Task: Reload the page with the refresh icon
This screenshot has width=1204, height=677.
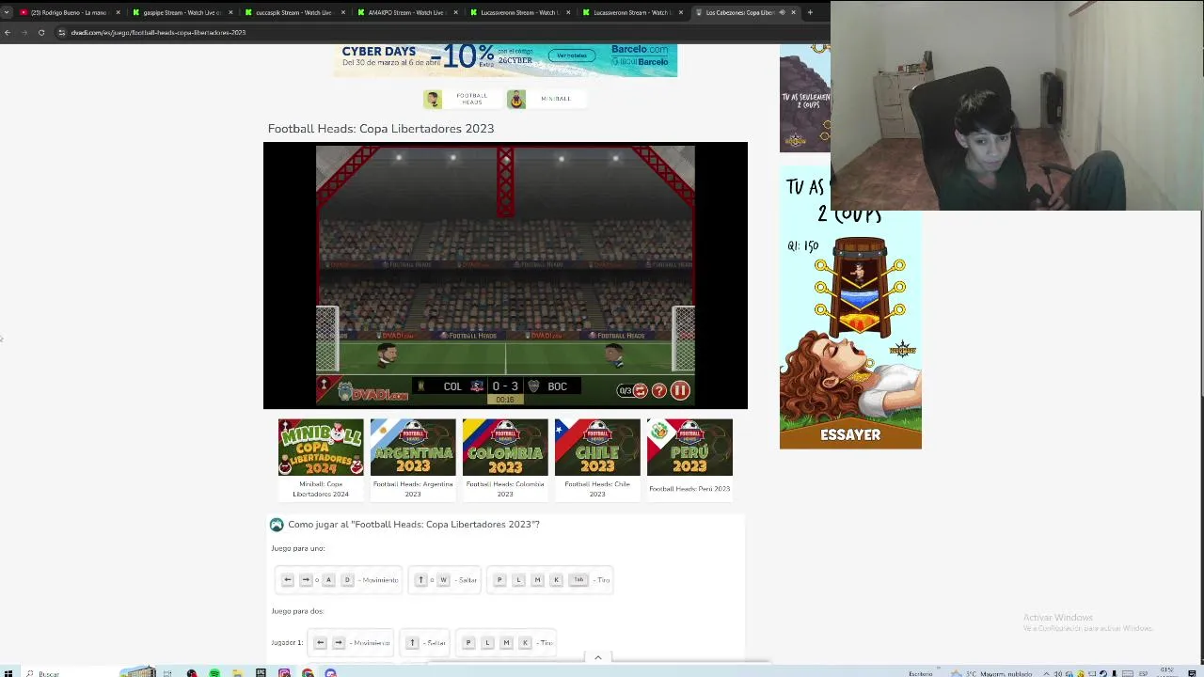Action: click(x=41, y=32)
